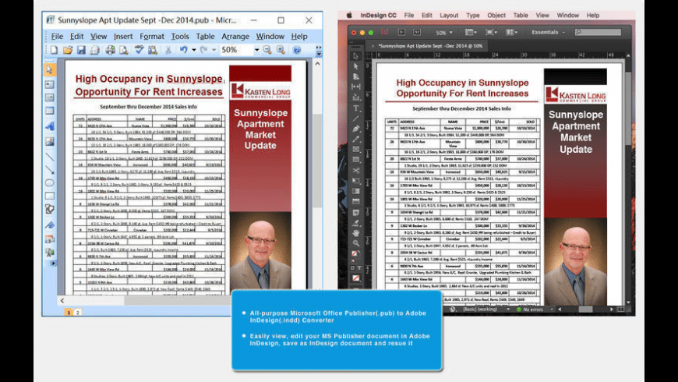678x382 pixels.
Task: Select InDesign Scissors tool
Action: point(356,171)
